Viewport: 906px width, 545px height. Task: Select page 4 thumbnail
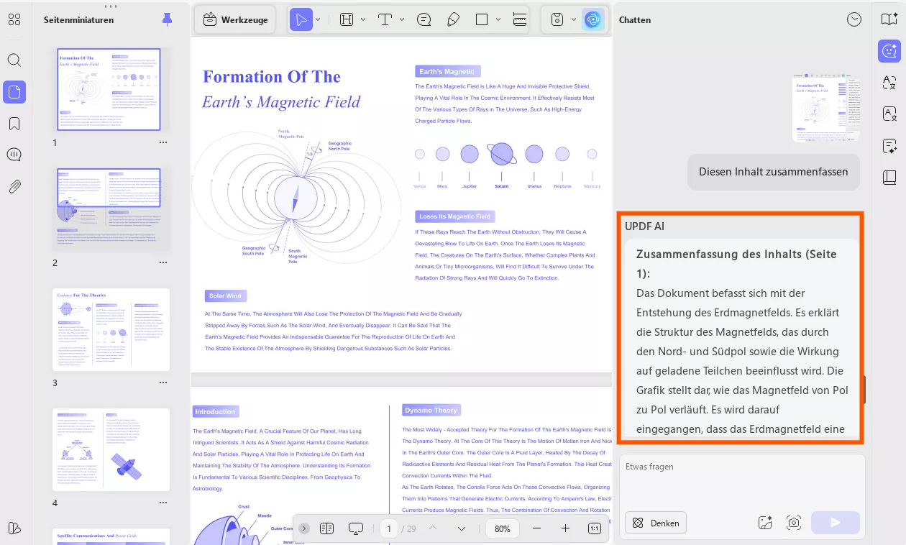[x=111, y=449]
